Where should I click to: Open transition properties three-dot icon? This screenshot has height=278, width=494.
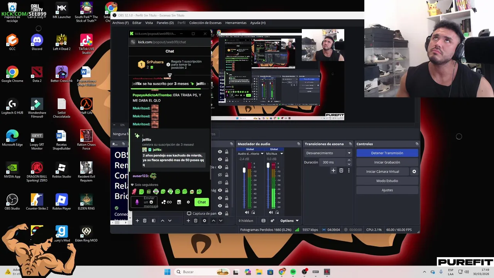pyautogui.click(x=349, y=170)
